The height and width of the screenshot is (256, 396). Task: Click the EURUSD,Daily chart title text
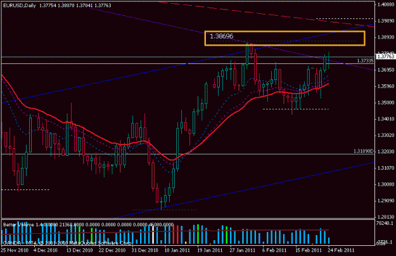(x=20, y=5)
